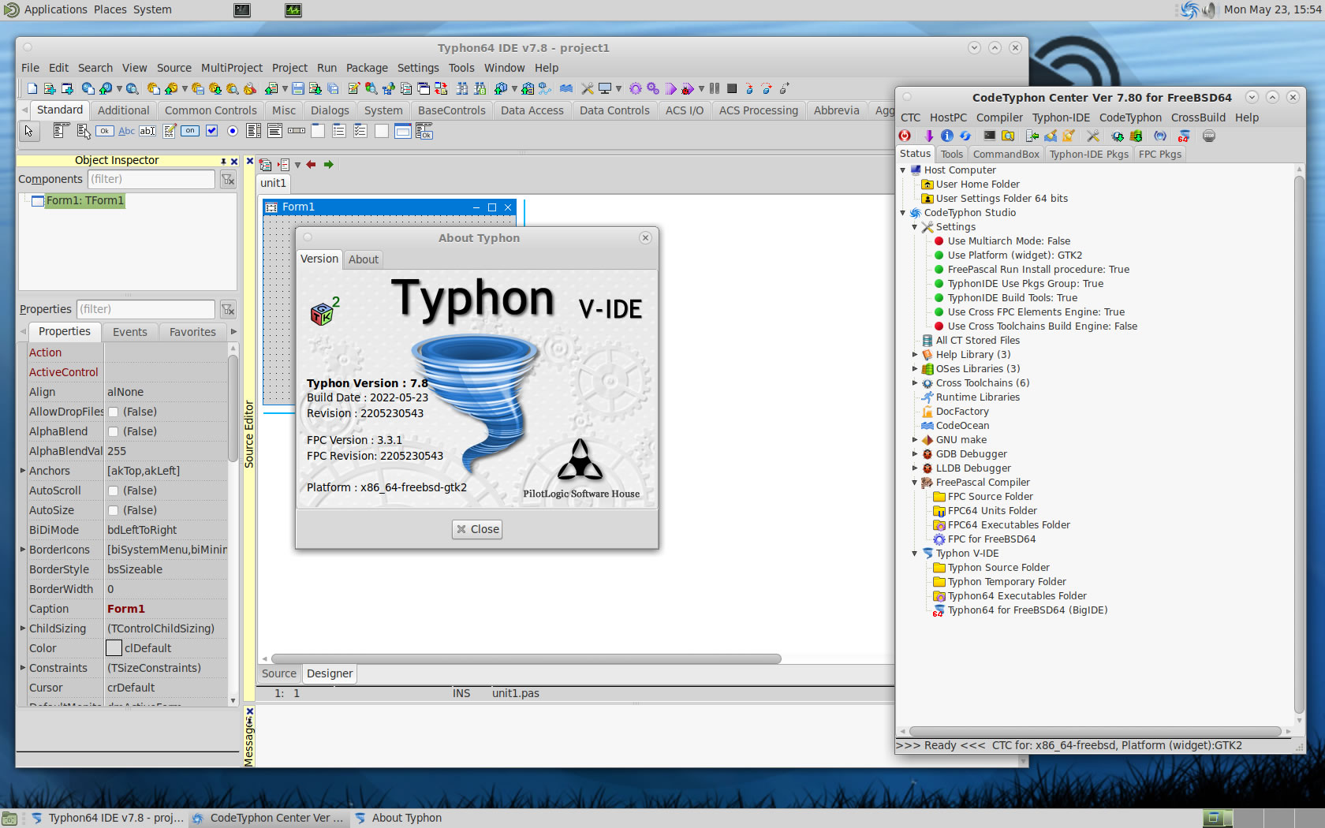Screen dimensions: 1325x828
Task: Switch to CodeTyphon Center taskbar entry
Action: coord(268,818)
